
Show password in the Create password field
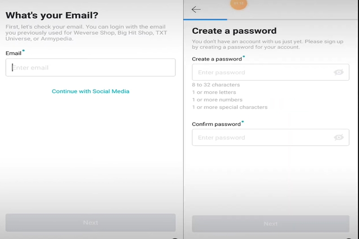coord(339,72)
